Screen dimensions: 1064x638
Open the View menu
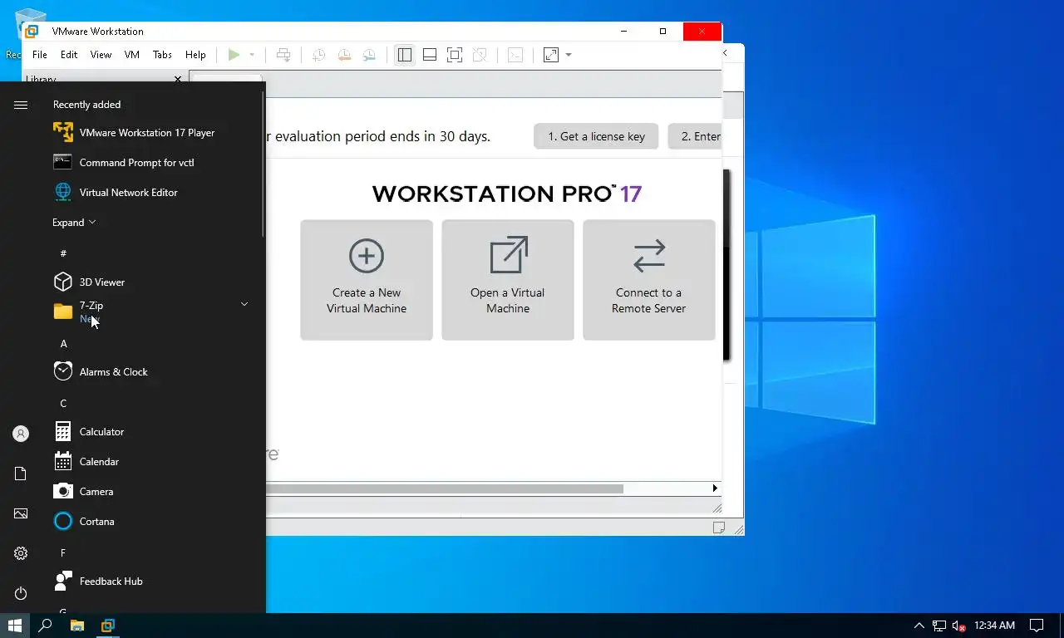click(101, 55)
